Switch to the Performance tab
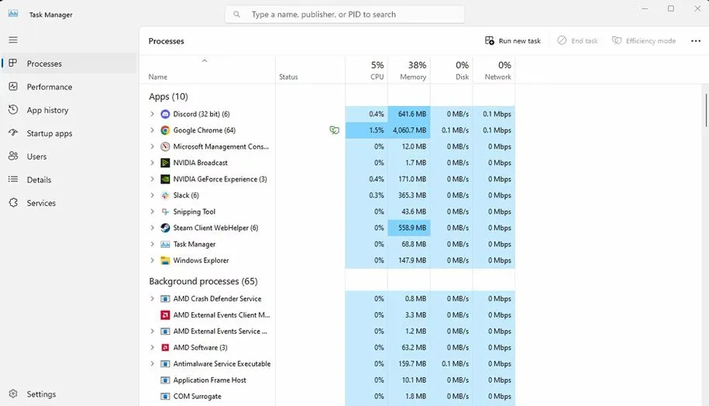 pyautogui.click(x=49, y=87)
